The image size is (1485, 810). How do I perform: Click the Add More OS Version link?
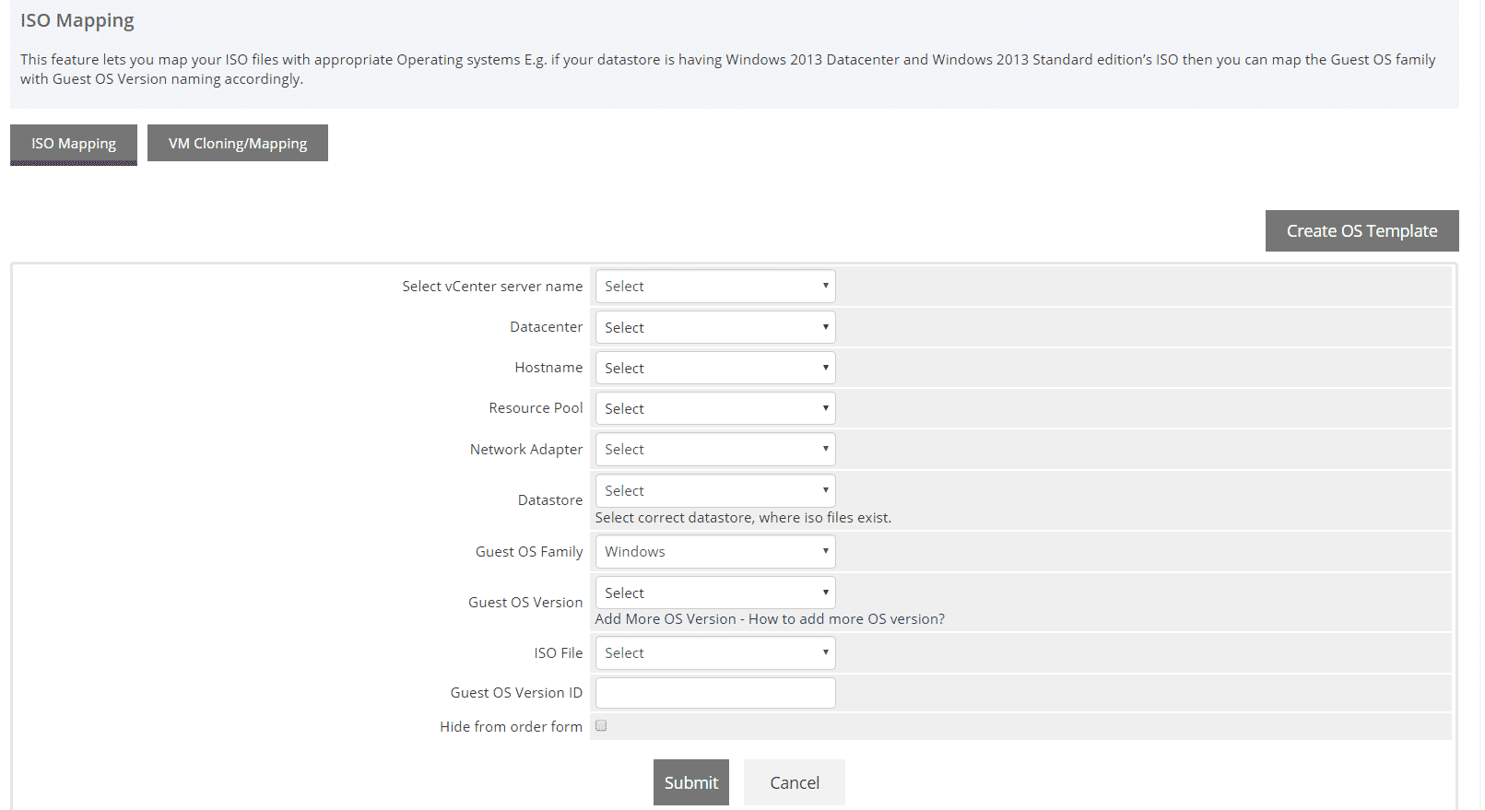(x=665, y=619)
